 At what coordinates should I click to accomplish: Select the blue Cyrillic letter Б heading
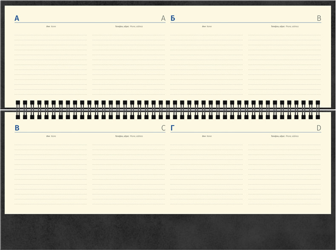(x=172, y=18)
